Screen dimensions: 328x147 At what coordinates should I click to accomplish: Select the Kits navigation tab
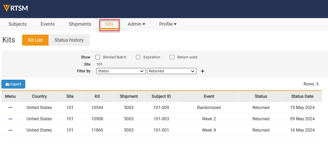[x=109, y=24]
